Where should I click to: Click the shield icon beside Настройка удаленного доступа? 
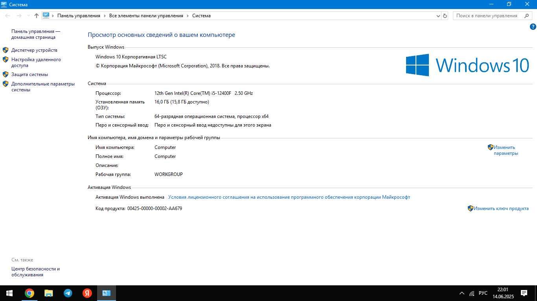6,60
